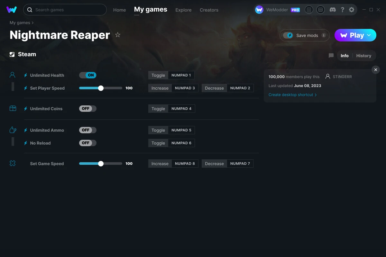The width and height of the screenshot is (386, 257).
Task: Click the lightning icon beside Unlimited Ammo
Action: click(x=25, y=130)
